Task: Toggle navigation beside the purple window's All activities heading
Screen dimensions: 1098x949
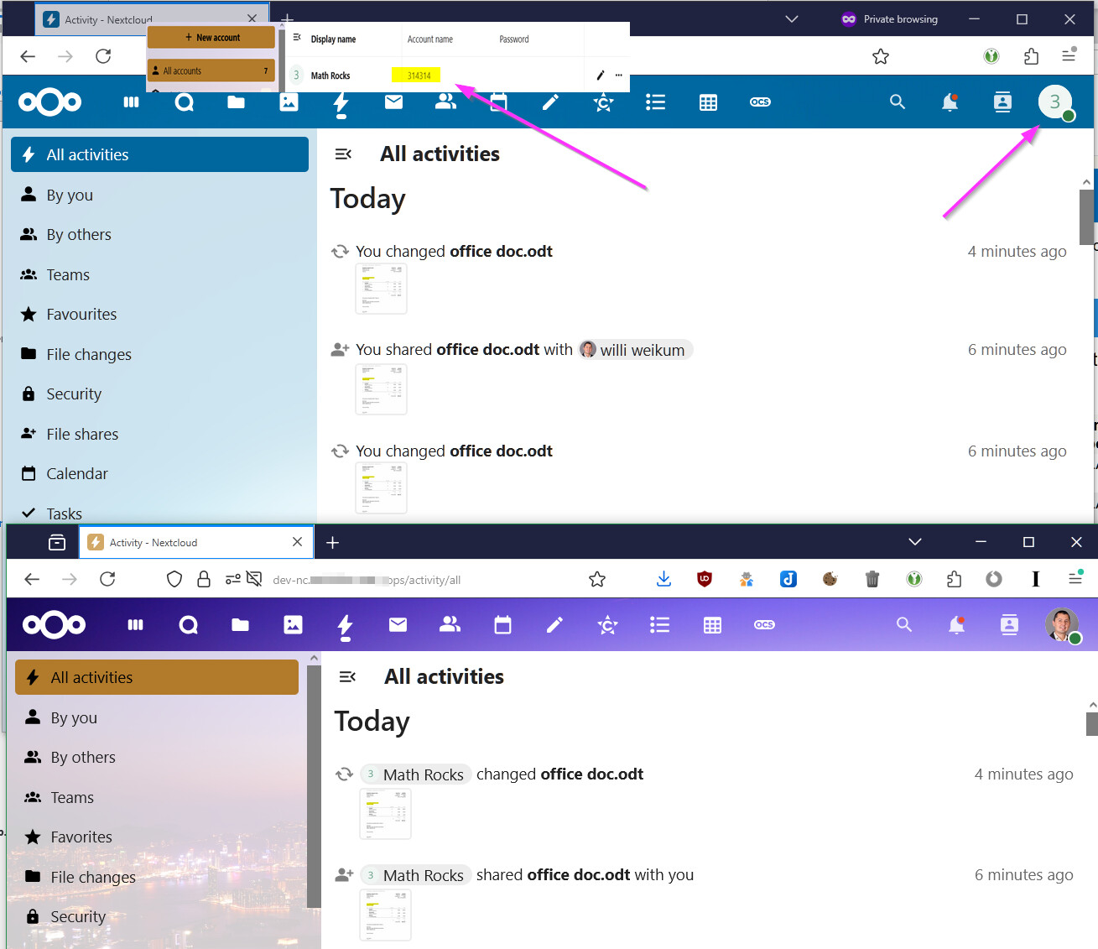Action: pos(347,677)
